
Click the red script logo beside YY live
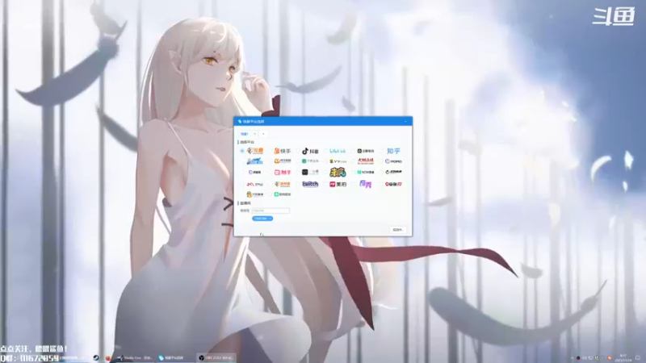tap(366, 161)
